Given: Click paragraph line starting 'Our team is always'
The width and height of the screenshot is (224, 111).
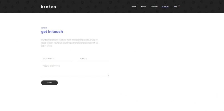Looking at the screenshot, I should [69, 40].
